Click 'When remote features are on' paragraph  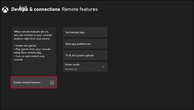(x=33, y=35)
